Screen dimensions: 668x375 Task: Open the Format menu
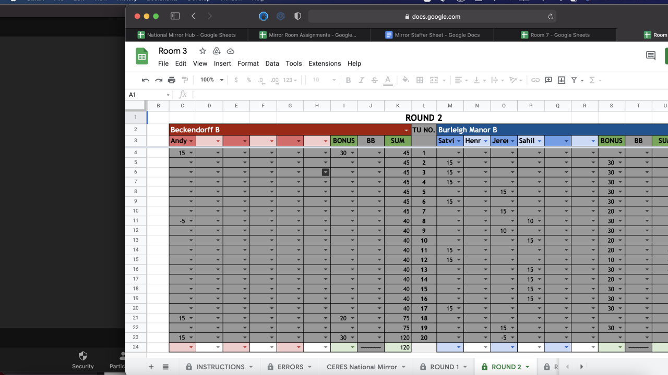[248, 64]
